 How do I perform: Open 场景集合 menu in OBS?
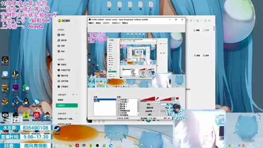point(116,23)
